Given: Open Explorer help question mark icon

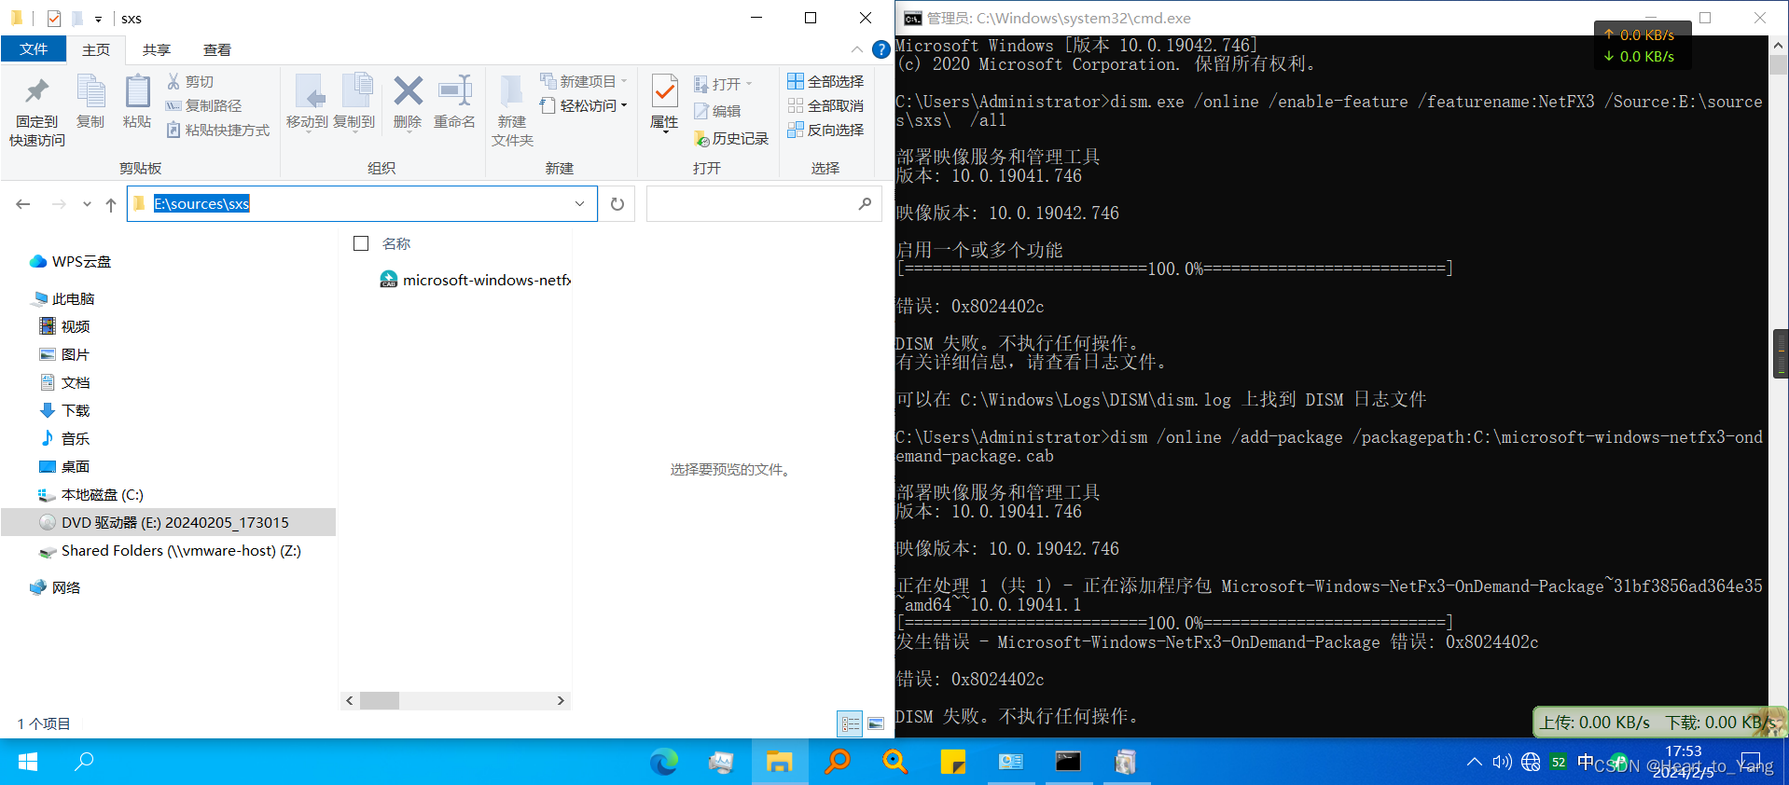Looking at the screenshot, I should 881,49.
